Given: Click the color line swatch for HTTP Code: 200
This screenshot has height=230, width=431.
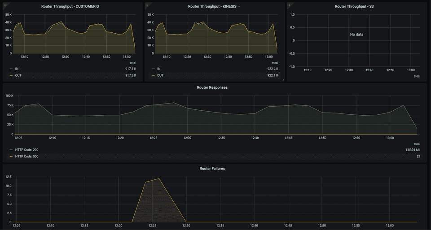Looking at the screenshot, I should click(11, 150).
